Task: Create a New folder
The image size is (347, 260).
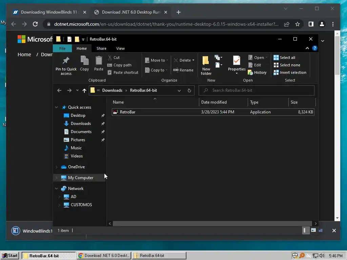Action: click(x=206, y=65)
